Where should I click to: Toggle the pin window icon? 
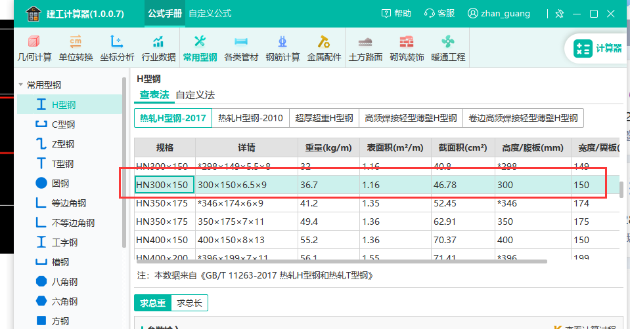pos(559,14)
